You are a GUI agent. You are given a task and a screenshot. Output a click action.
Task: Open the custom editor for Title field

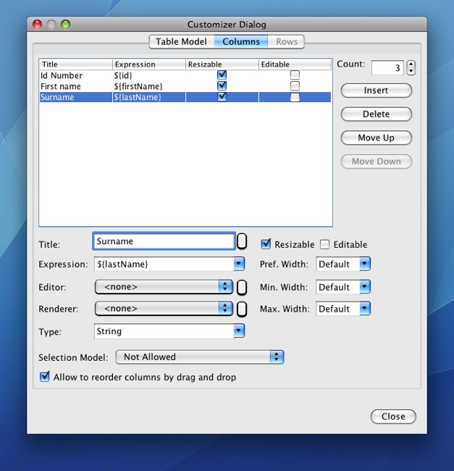tap(242, 241)
